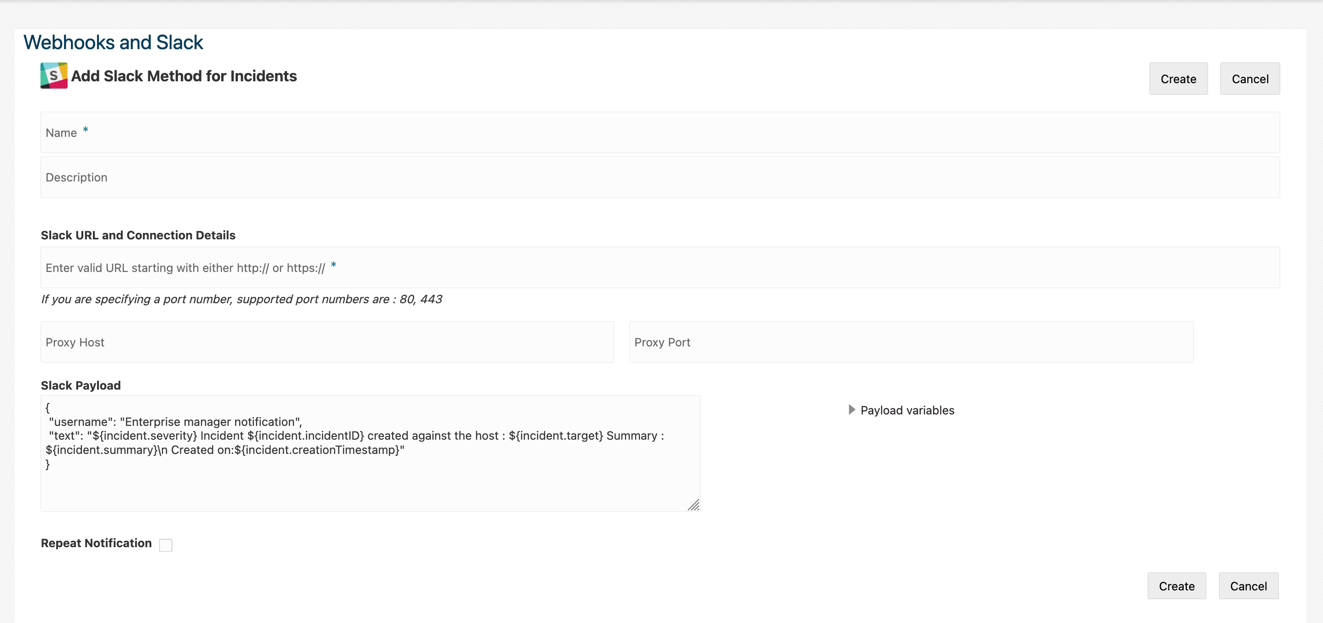
Task: Click the Slack logo icon
Action: 54,76
